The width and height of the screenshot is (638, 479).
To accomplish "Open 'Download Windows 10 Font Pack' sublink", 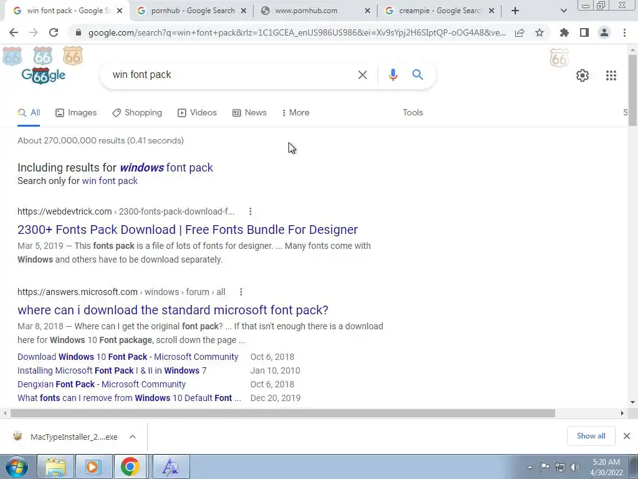I will [x=128, y=357].
